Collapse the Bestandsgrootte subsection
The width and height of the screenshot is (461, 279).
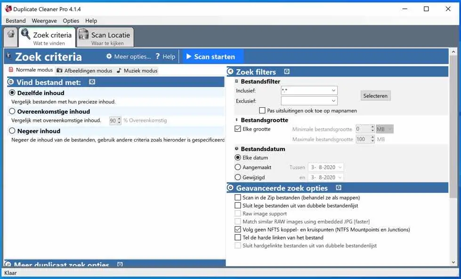pyautogui.click(x=237, y=120)
